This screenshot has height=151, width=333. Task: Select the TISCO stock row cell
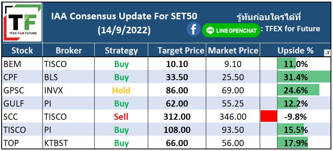coord(22,130)
